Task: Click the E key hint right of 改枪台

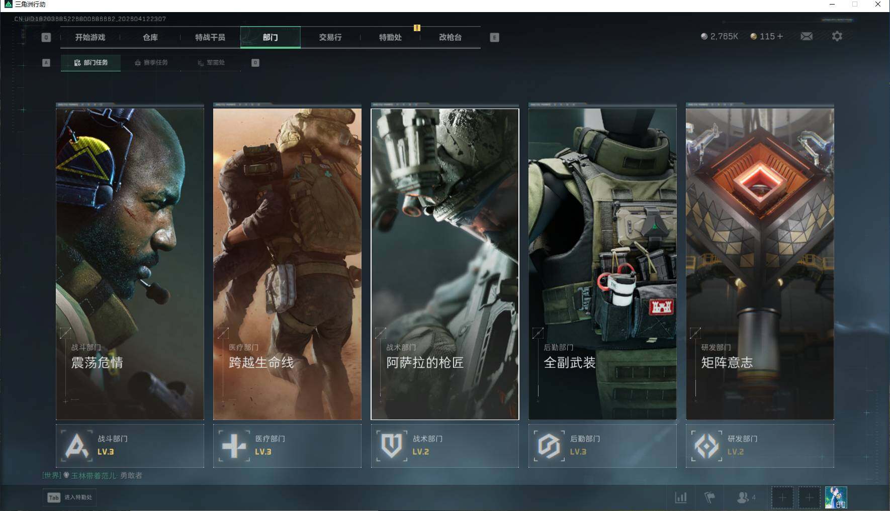Action: tap(494, 37)
